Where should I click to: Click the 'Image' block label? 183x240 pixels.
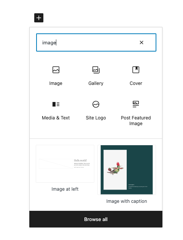tap(56, 83)
